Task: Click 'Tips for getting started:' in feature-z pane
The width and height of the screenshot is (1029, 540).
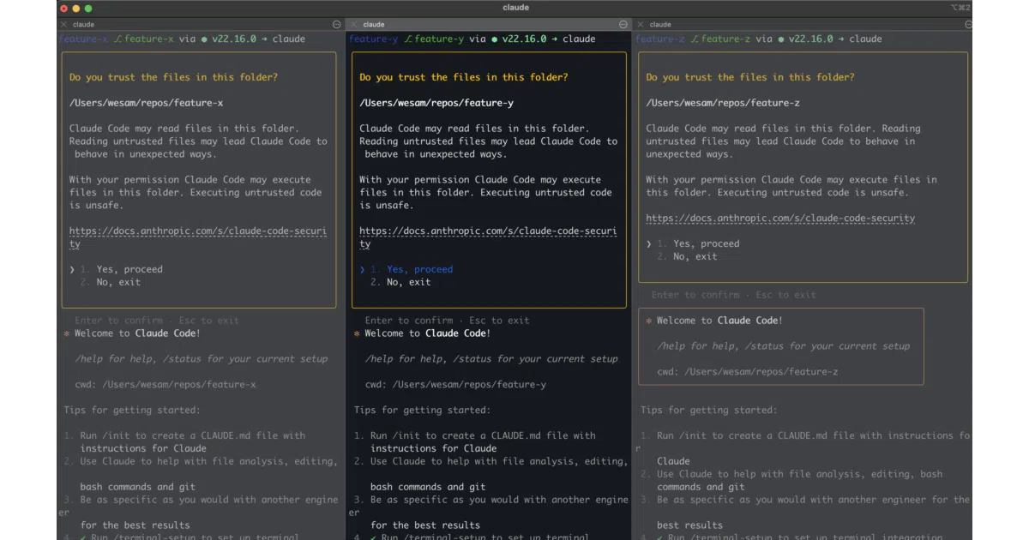Action: coord(708,411)
